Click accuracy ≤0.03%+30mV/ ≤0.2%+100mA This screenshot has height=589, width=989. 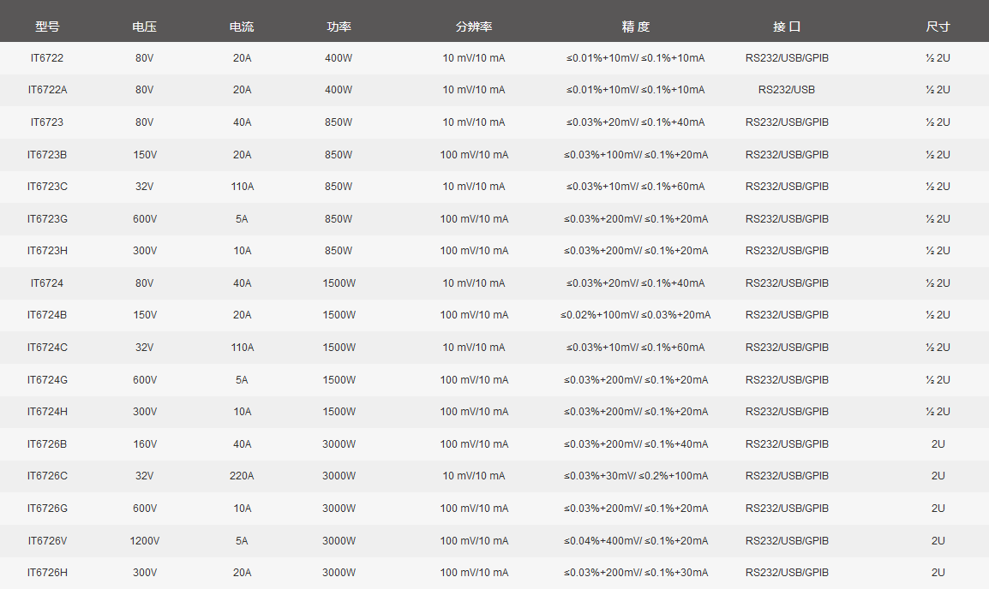(x=636, y=476)
